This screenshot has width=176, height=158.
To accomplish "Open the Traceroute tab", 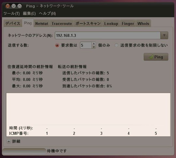I will pyautogui.click(x=62, y=24).
